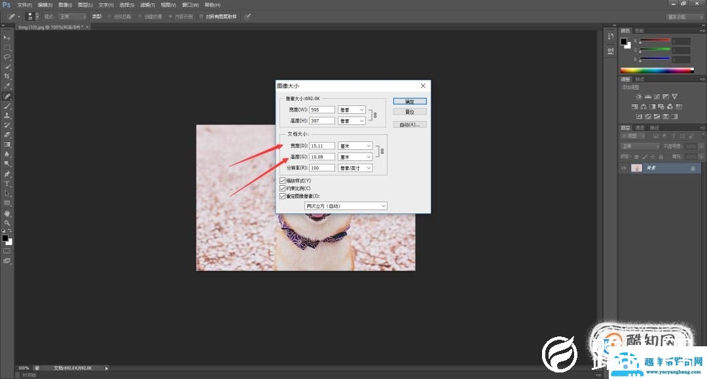Screen dimensions: 707x379
Task: Click the resolution input field
Action: [322, 168]
